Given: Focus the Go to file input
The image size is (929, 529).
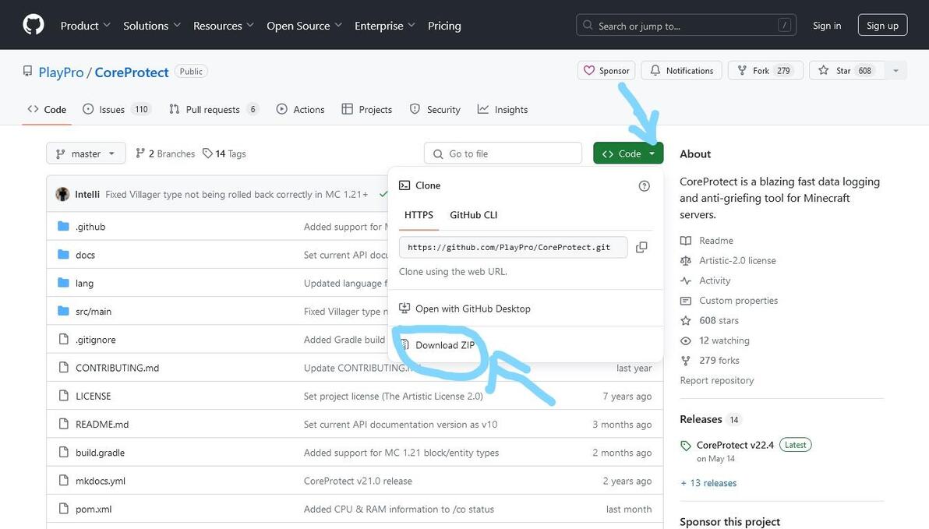Looking at the screenshot, I should (x=510, y=153).
